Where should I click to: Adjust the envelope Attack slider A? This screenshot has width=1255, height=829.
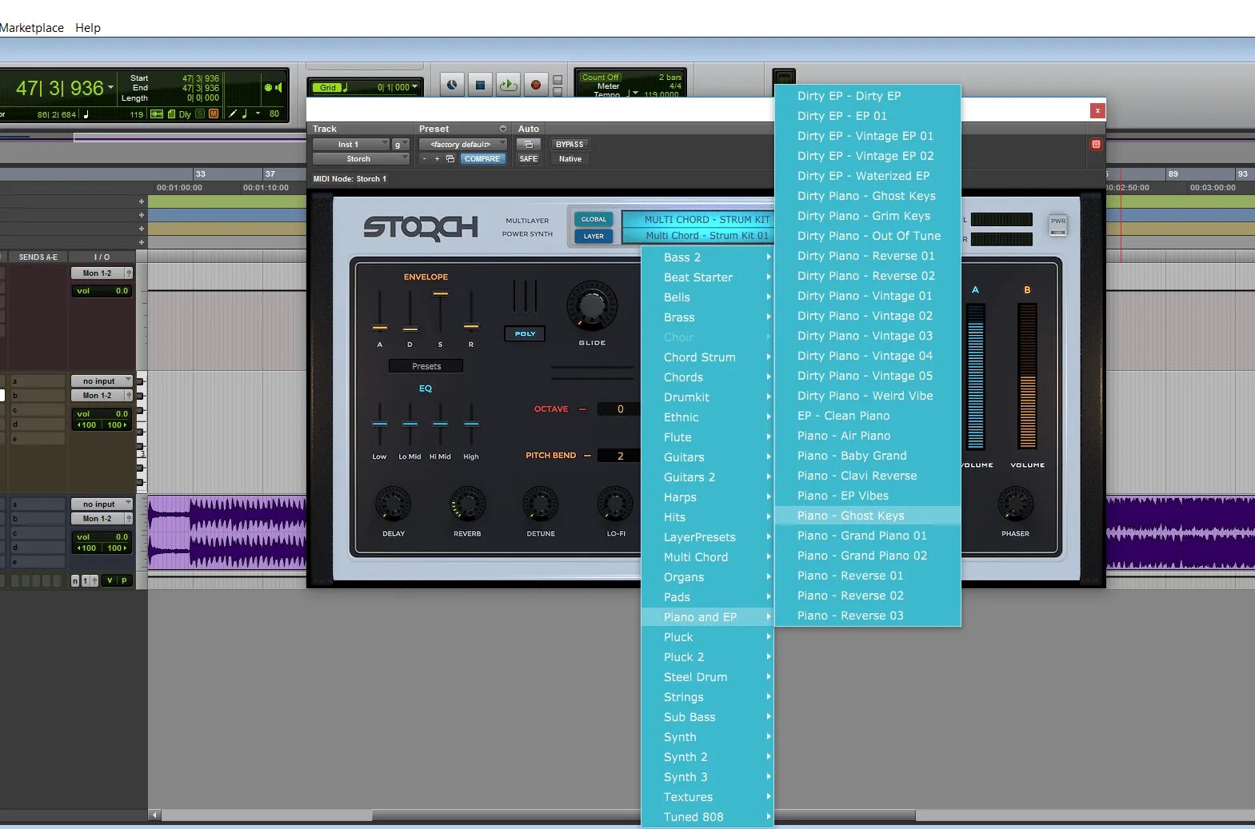tap(380, 327)
